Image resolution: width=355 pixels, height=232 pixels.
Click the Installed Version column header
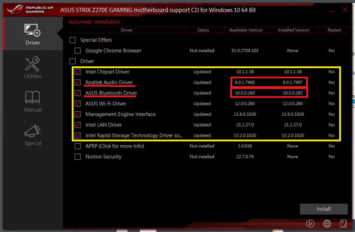[293, 30]
